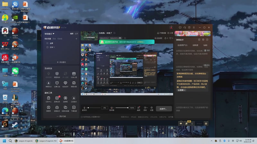
Task: Switch to 竖屏 portrait orientation
Action: coord(76,34)
